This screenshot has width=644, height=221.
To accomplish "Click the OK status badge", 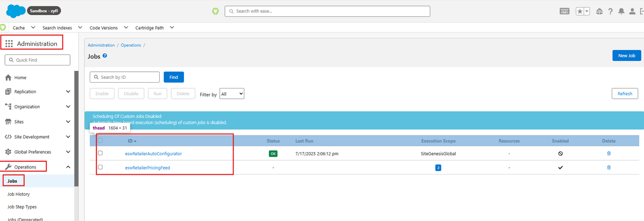I will pyautogui.click(x=273, y=153).
